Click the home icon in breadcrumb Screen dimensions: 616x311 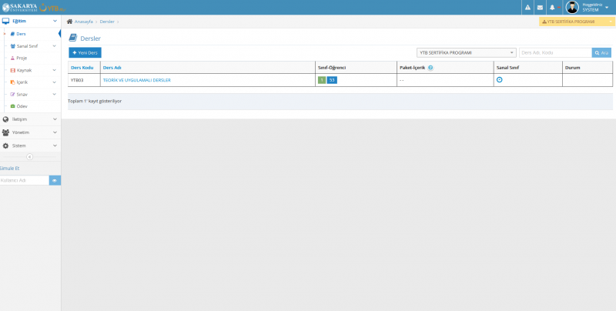[x=70, y=22]
